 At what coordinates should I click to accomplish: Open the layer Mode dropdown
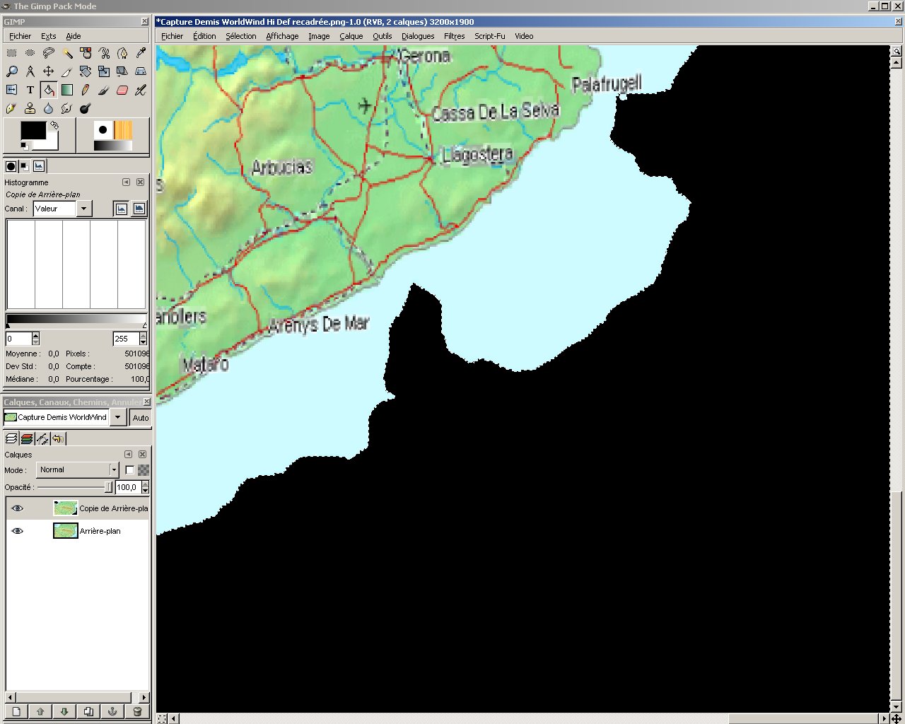coord(78,470)
